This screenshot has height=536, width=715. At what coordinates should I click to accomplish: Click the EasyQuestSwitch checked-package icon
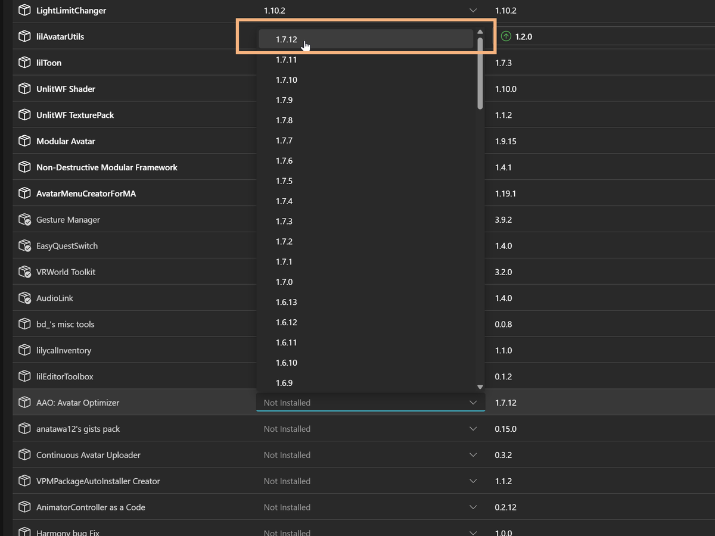[x=24, y=246]
